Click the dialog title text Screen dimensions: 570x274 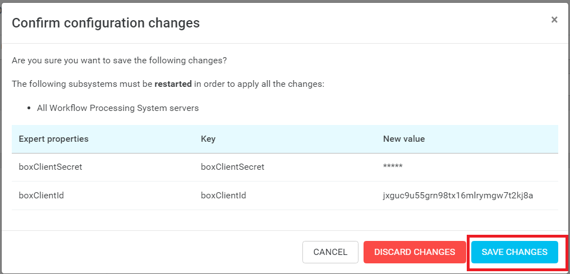coord(105,23)
